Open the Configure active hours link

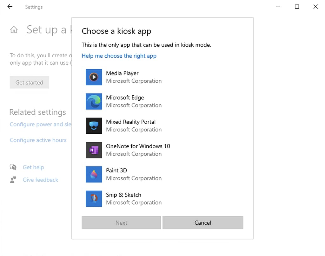pos(38,140)
